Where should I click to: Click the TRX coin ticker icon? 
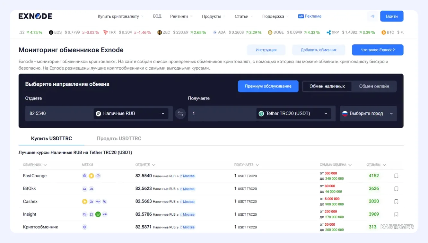(106, 32)
